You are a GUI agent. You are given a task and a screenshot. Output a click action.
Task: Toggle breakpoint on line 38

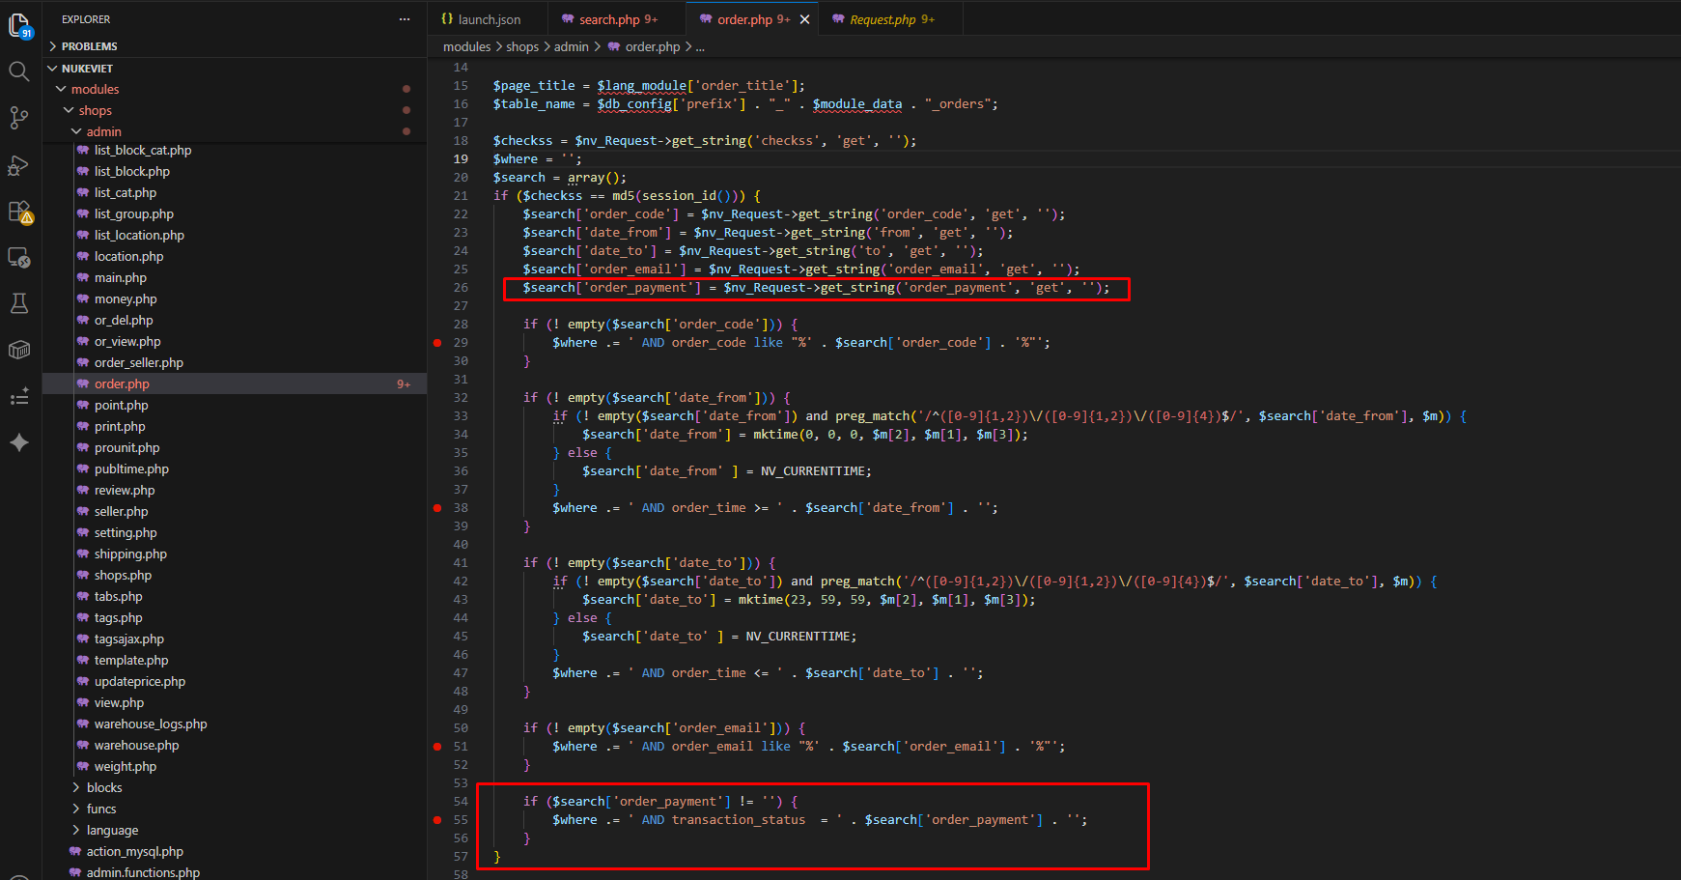[x=437, y=508]
